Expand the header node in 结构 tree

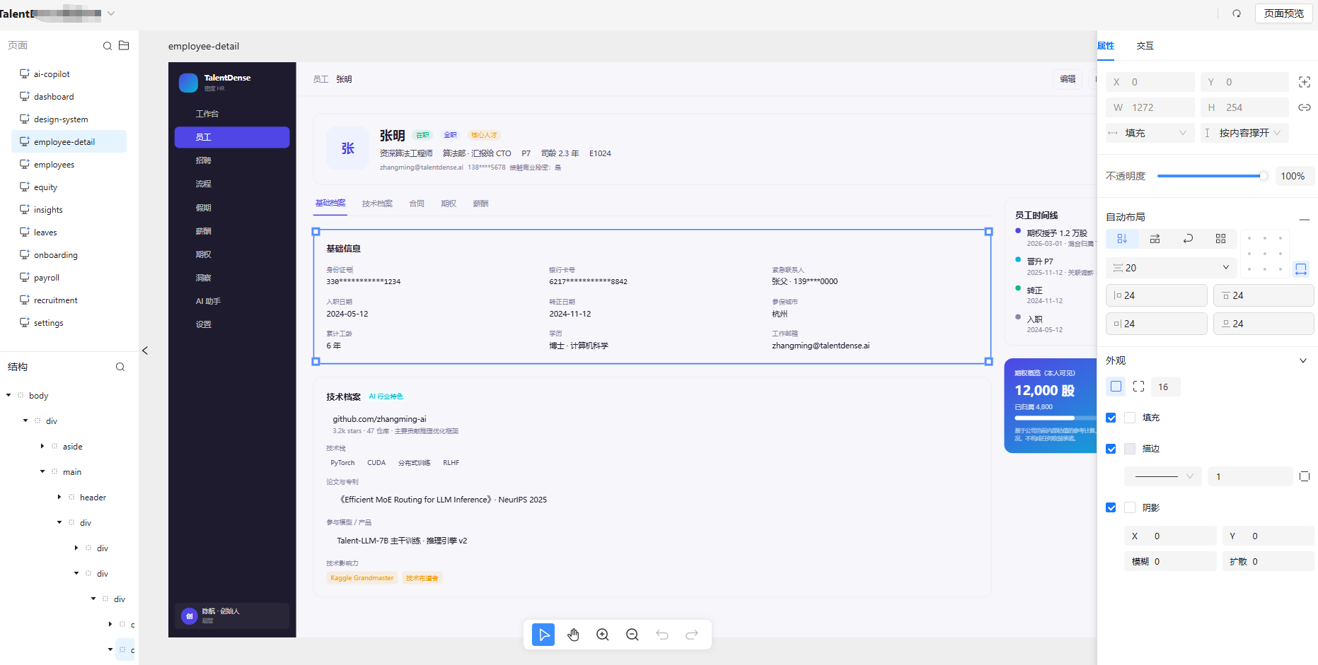click(x=59, y=497)
